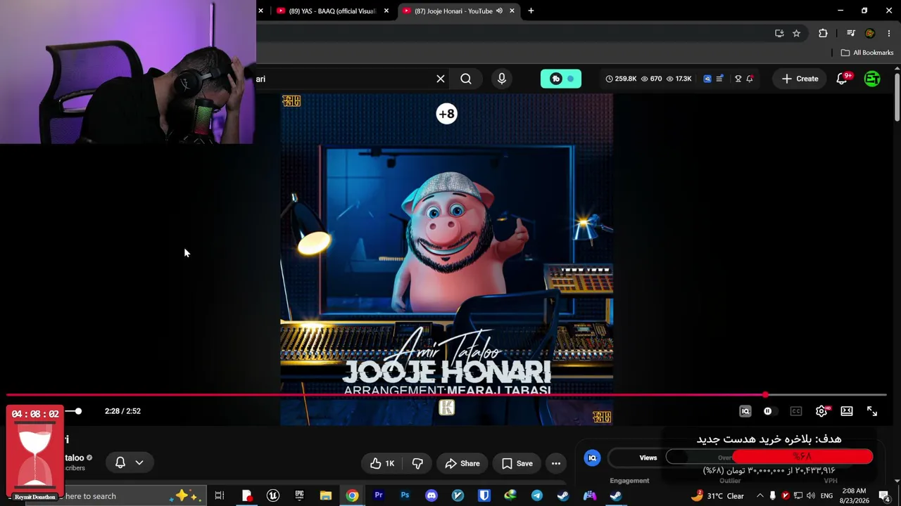The image size is (901, 506).
Task: Open more actions three-dot menu
Action: click(556, 463)
